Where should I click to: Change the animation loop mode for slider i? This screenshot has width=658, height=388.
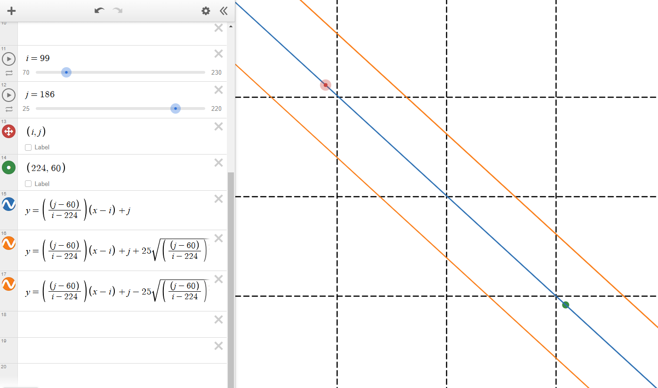coord(9,73)
